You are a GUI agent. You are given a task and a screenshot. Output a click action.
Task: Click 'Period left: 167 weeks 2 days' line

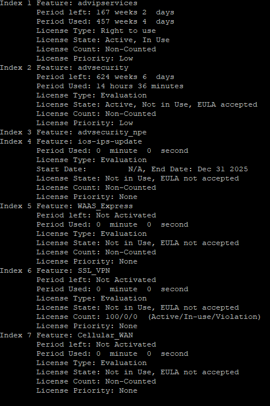pyautogui.click(x=105, y=13)
